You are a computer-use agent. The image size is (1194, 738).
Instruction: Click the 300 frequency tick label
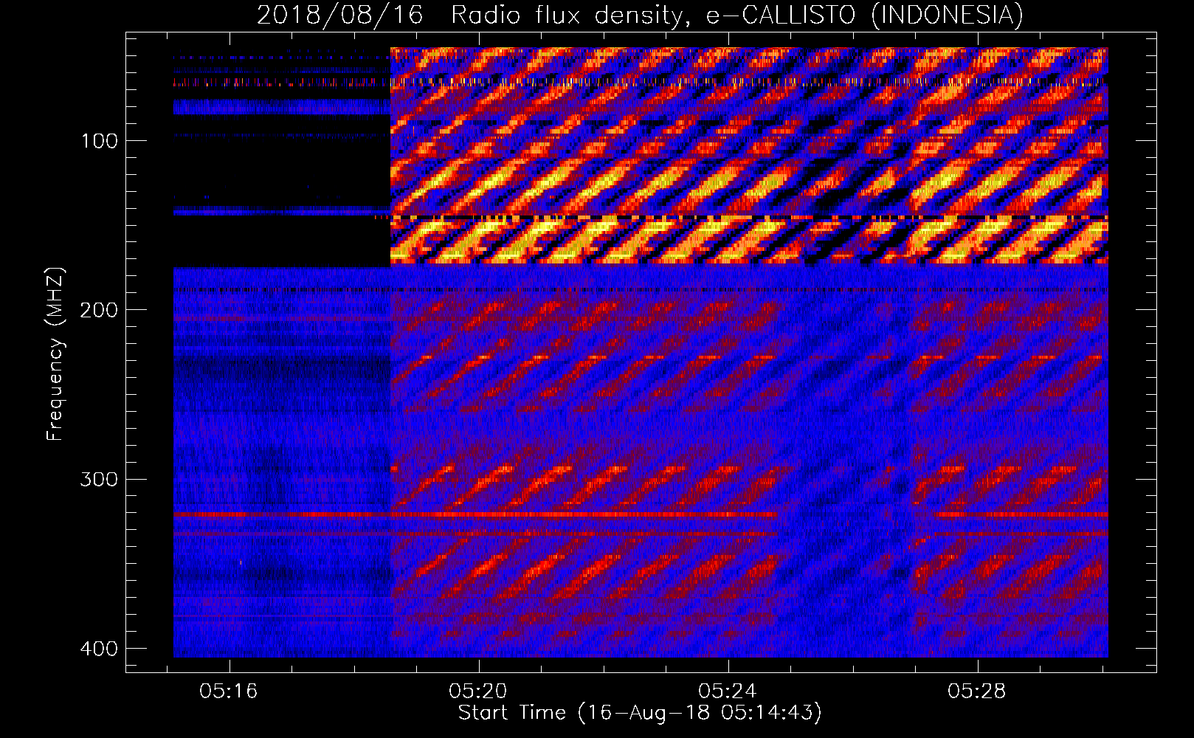tap(98, 479)
